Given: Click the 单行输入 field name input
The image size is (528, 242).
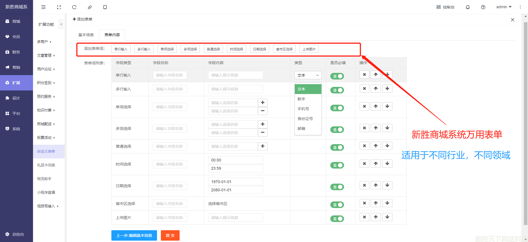Looking at the screenshot, I should pyautogui.click(x=170, y=75).
